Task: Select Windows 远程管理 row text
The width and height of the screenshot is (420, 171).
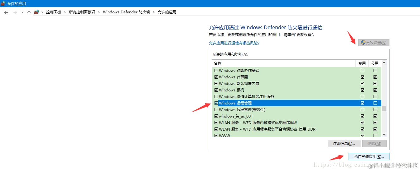Action: pos(235,103)
